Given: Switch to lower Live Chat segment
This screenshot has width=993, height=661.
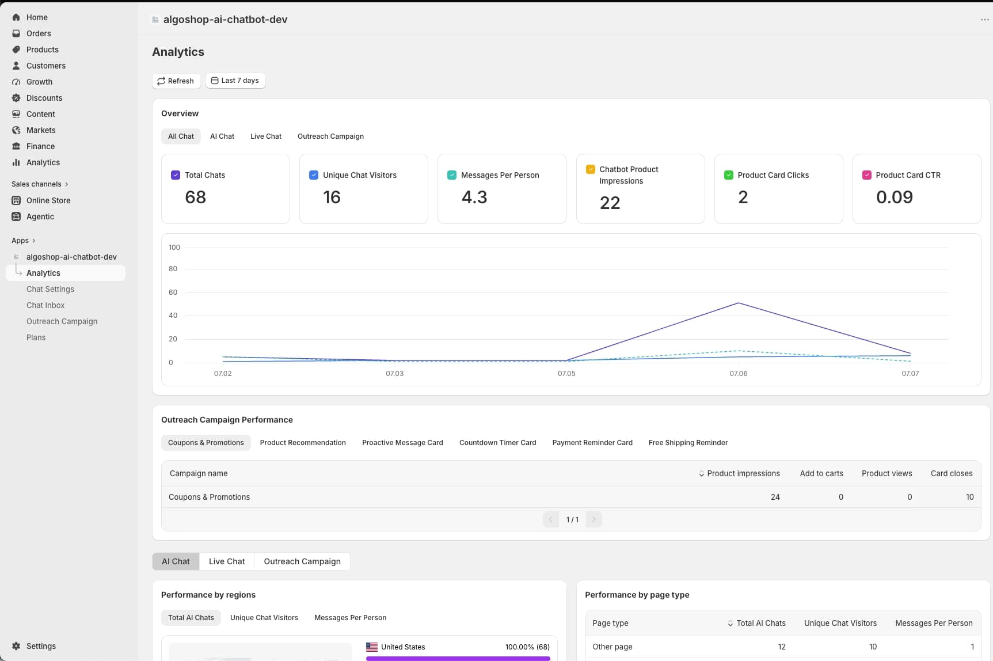Looking at the screenshot, I should pos(227,561).
